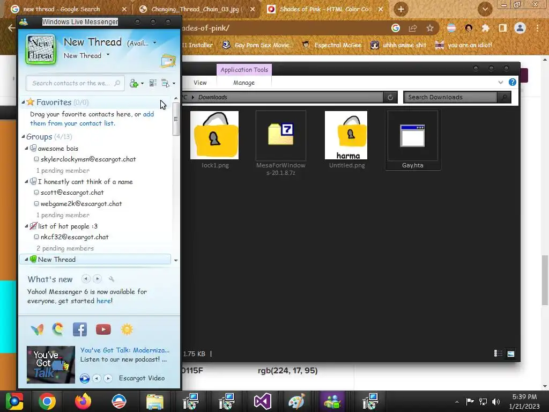
Task: Click the Favorites star icon
Action: coord(31,102)
